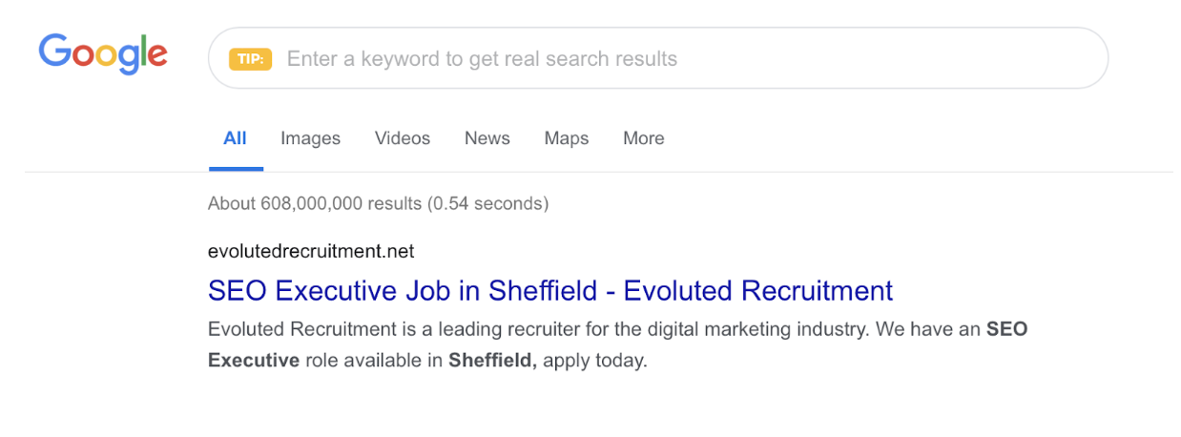Switch to the Maps tab
Viewport: 1181px width, 437px height.
[567, 138]
